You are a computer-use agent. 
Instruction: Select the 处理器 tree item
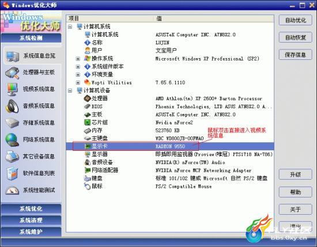96,98
